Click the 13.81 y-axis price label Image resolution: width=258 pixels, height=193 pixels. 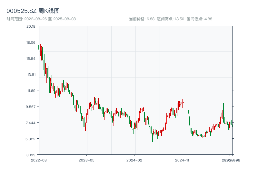point(31,75)
